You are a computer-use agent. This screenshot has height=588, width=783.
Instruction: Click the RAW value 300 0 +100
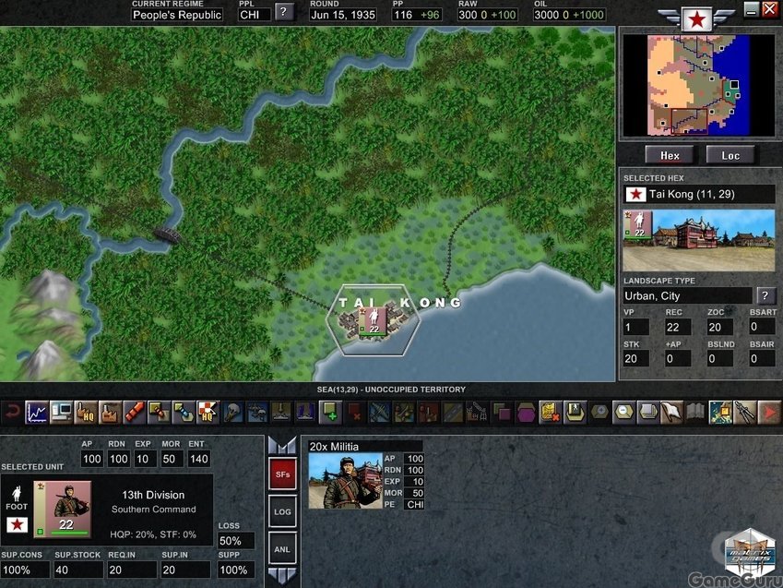[487, 15]
